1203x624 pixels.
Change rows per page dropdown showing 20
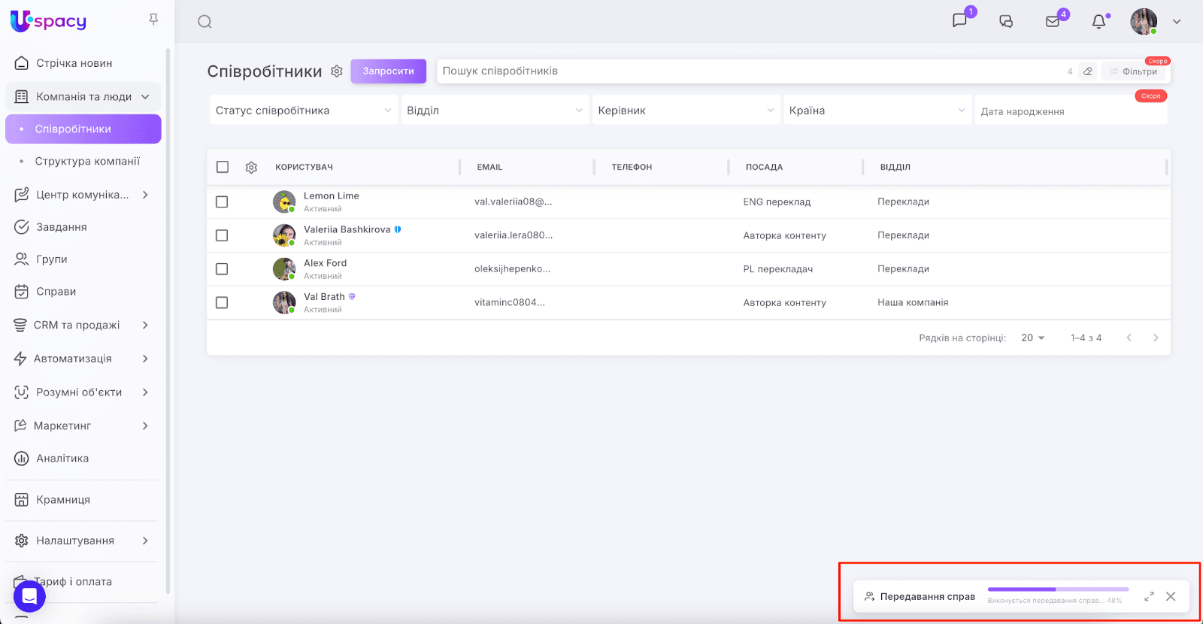tap(1033, 338)
